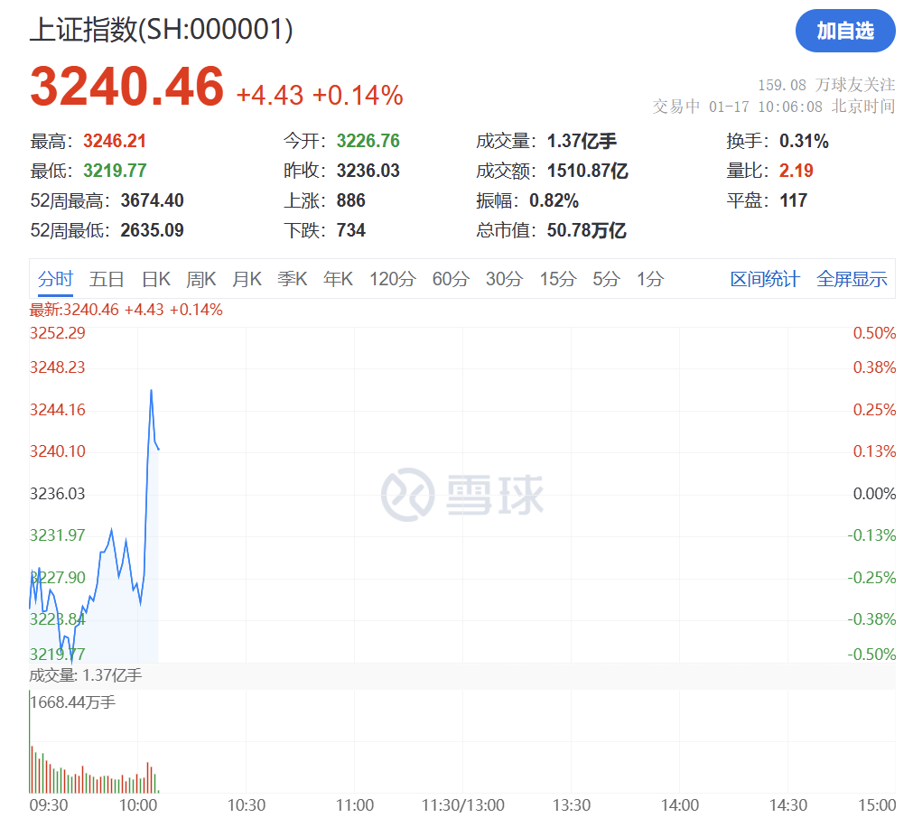Select the 30分 interval tab
Screen dimensions: 913x827
[504, 279]
